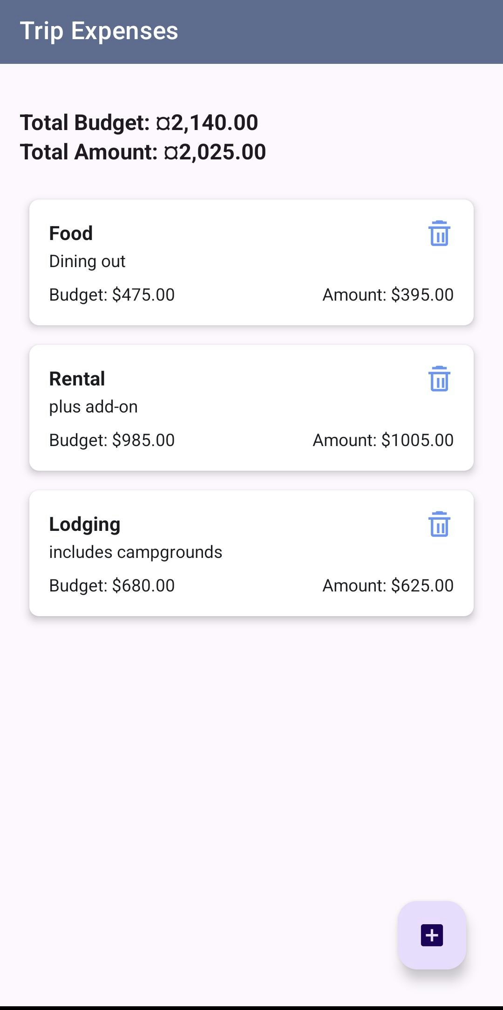Image resolution: width=503 pixels, height=1010 pixels.
Task: Tap Food Budget: $475.00 text
Action: [112, 295]
